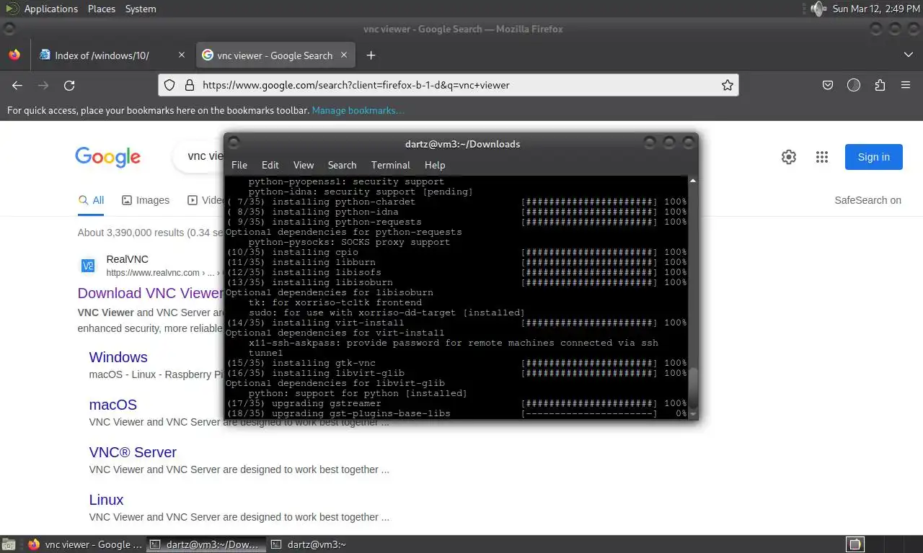Click the panel notification icon beside volume

pos(804,9)
